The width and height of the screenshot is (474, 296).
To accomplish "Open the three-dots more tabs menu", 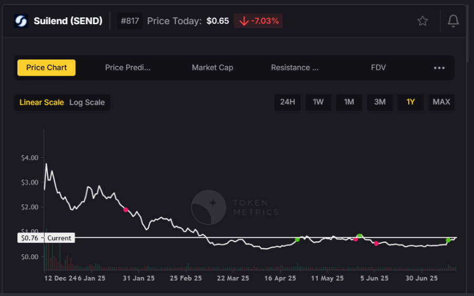I will point(439,68).
